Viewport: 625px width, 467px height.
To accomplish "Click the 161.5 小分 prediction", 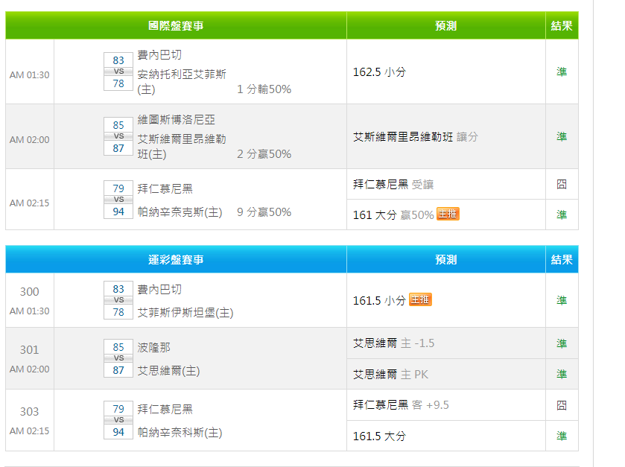I will point(379,300).
